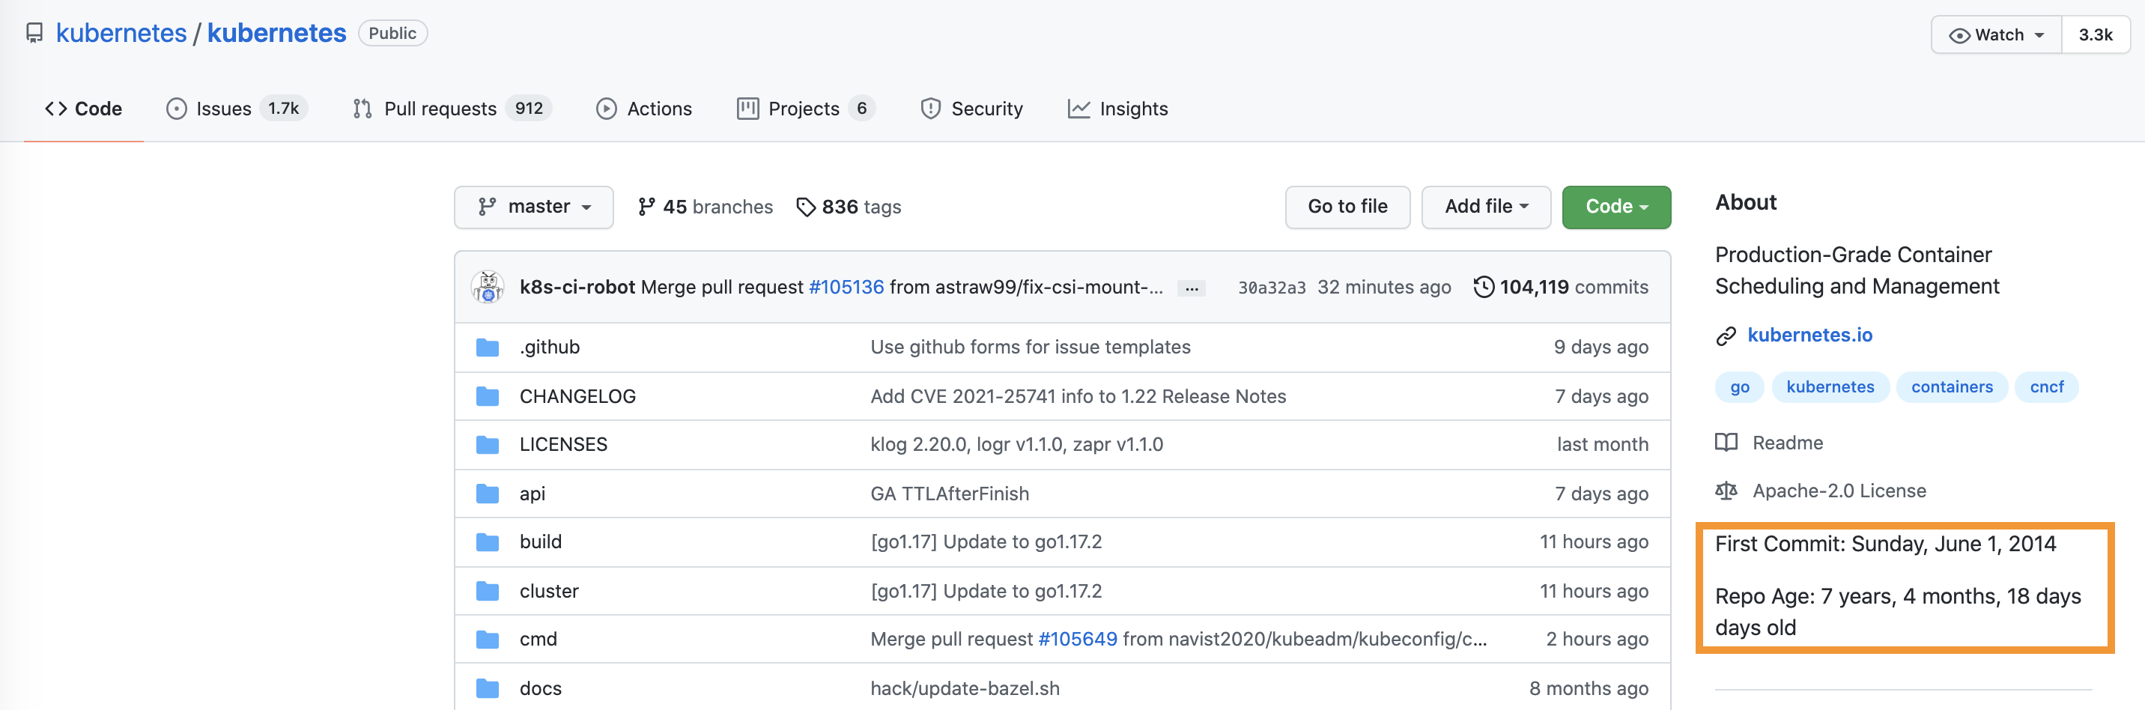Open the Insights tab
This screenshot has width=2145, height=710.
click(1117, 109)
